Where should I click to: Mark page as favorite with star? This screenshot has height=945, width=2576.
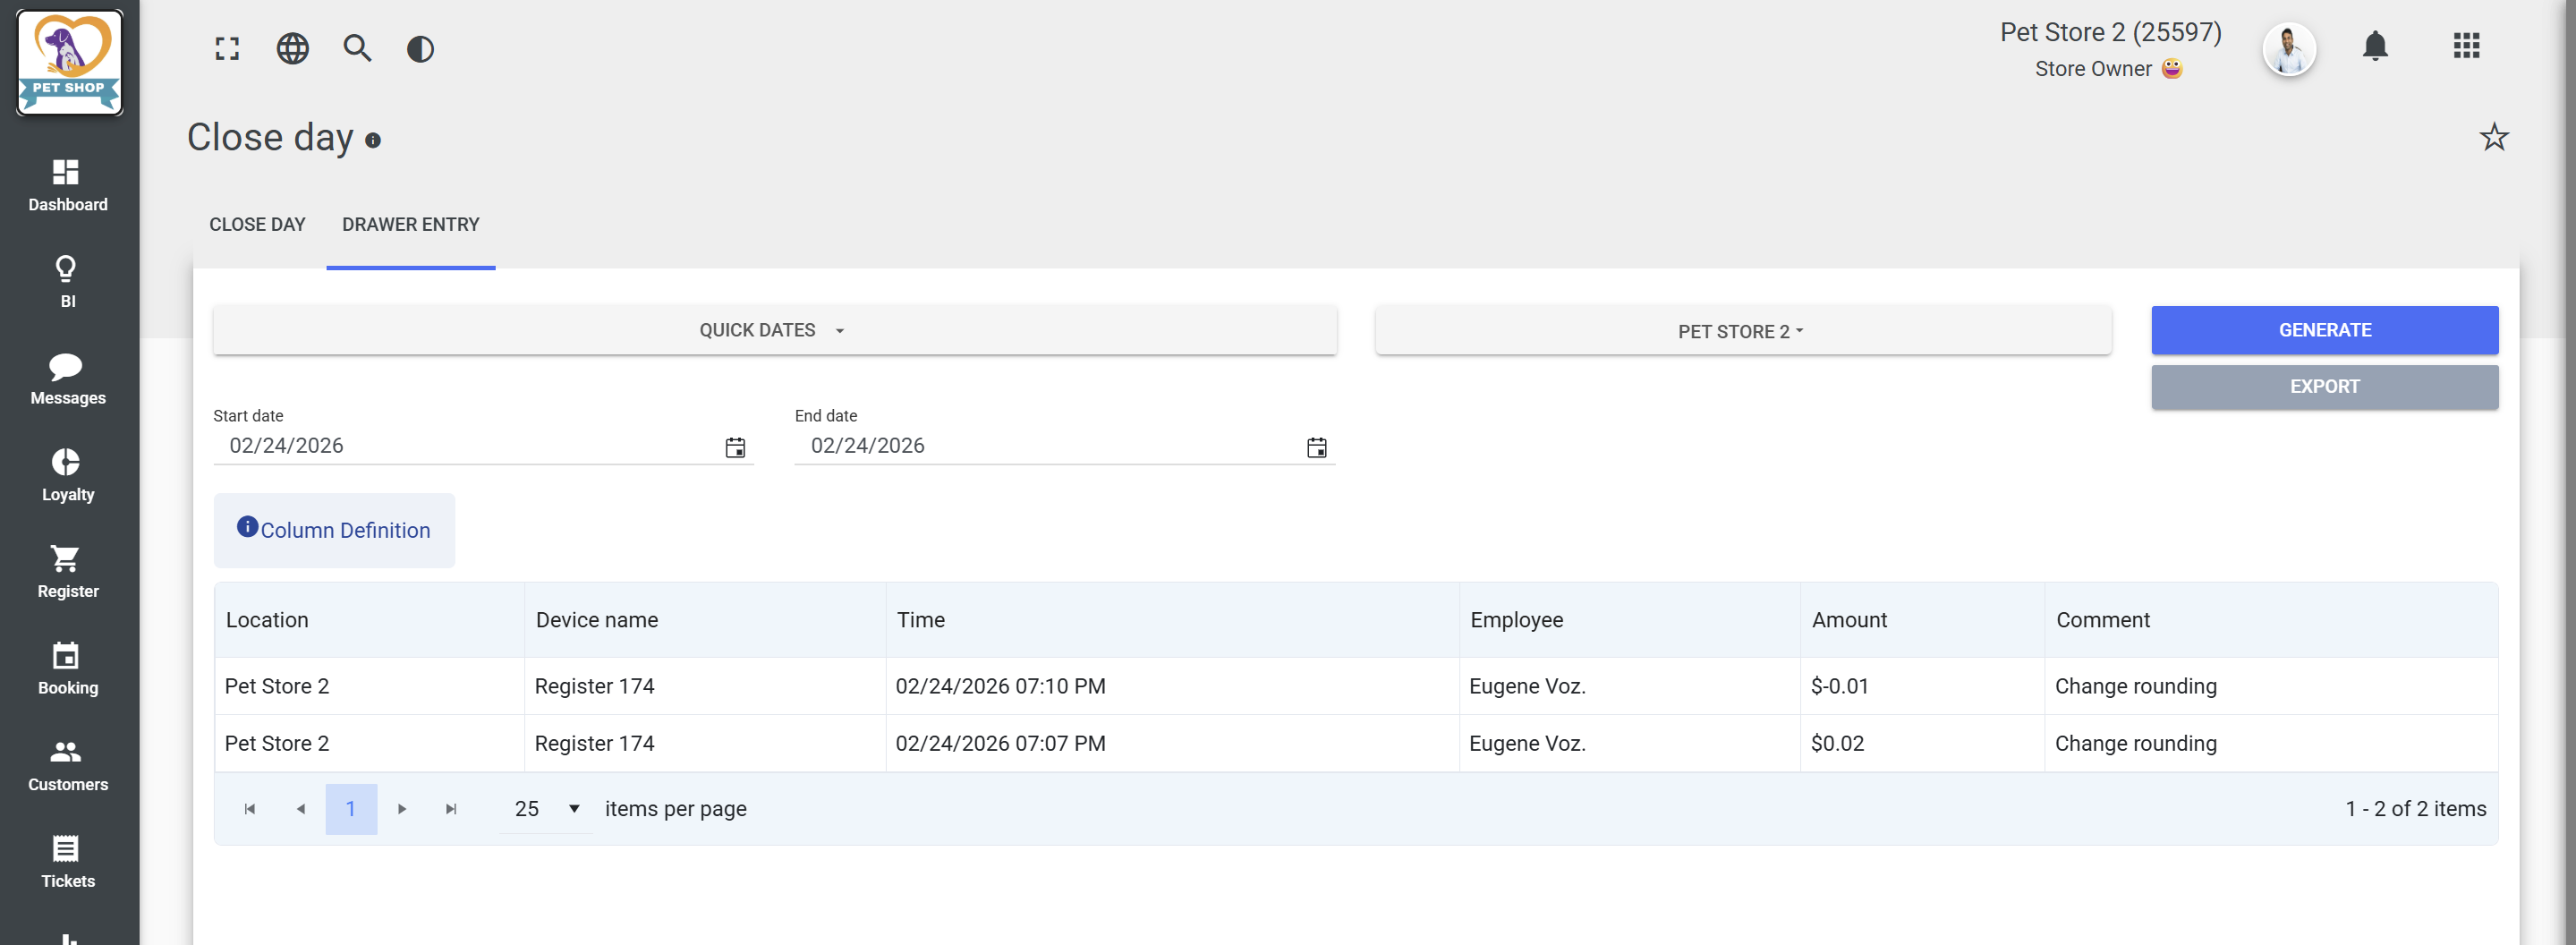[2494, 137]
